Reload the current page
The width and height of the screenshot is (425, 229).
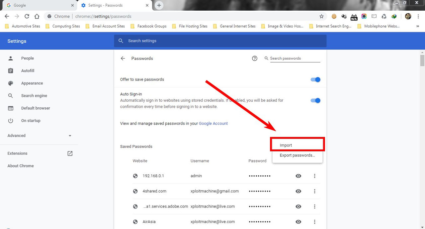[27, 16]
